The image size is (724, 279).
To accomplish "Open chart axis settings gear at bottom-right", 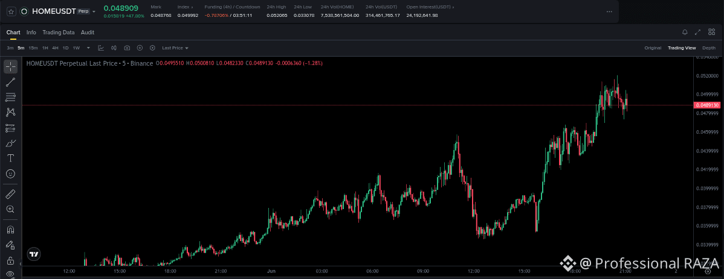I will pyautogui.click(x=707, y=272).
